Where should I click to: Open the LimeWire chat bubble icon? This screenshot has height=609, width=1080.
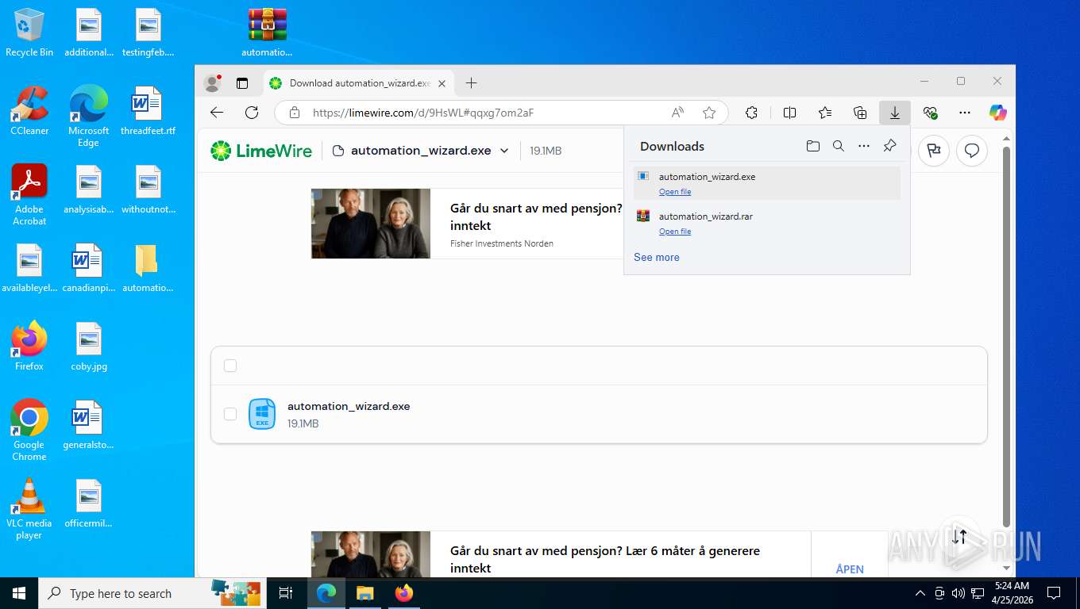[x=972, y=151]
